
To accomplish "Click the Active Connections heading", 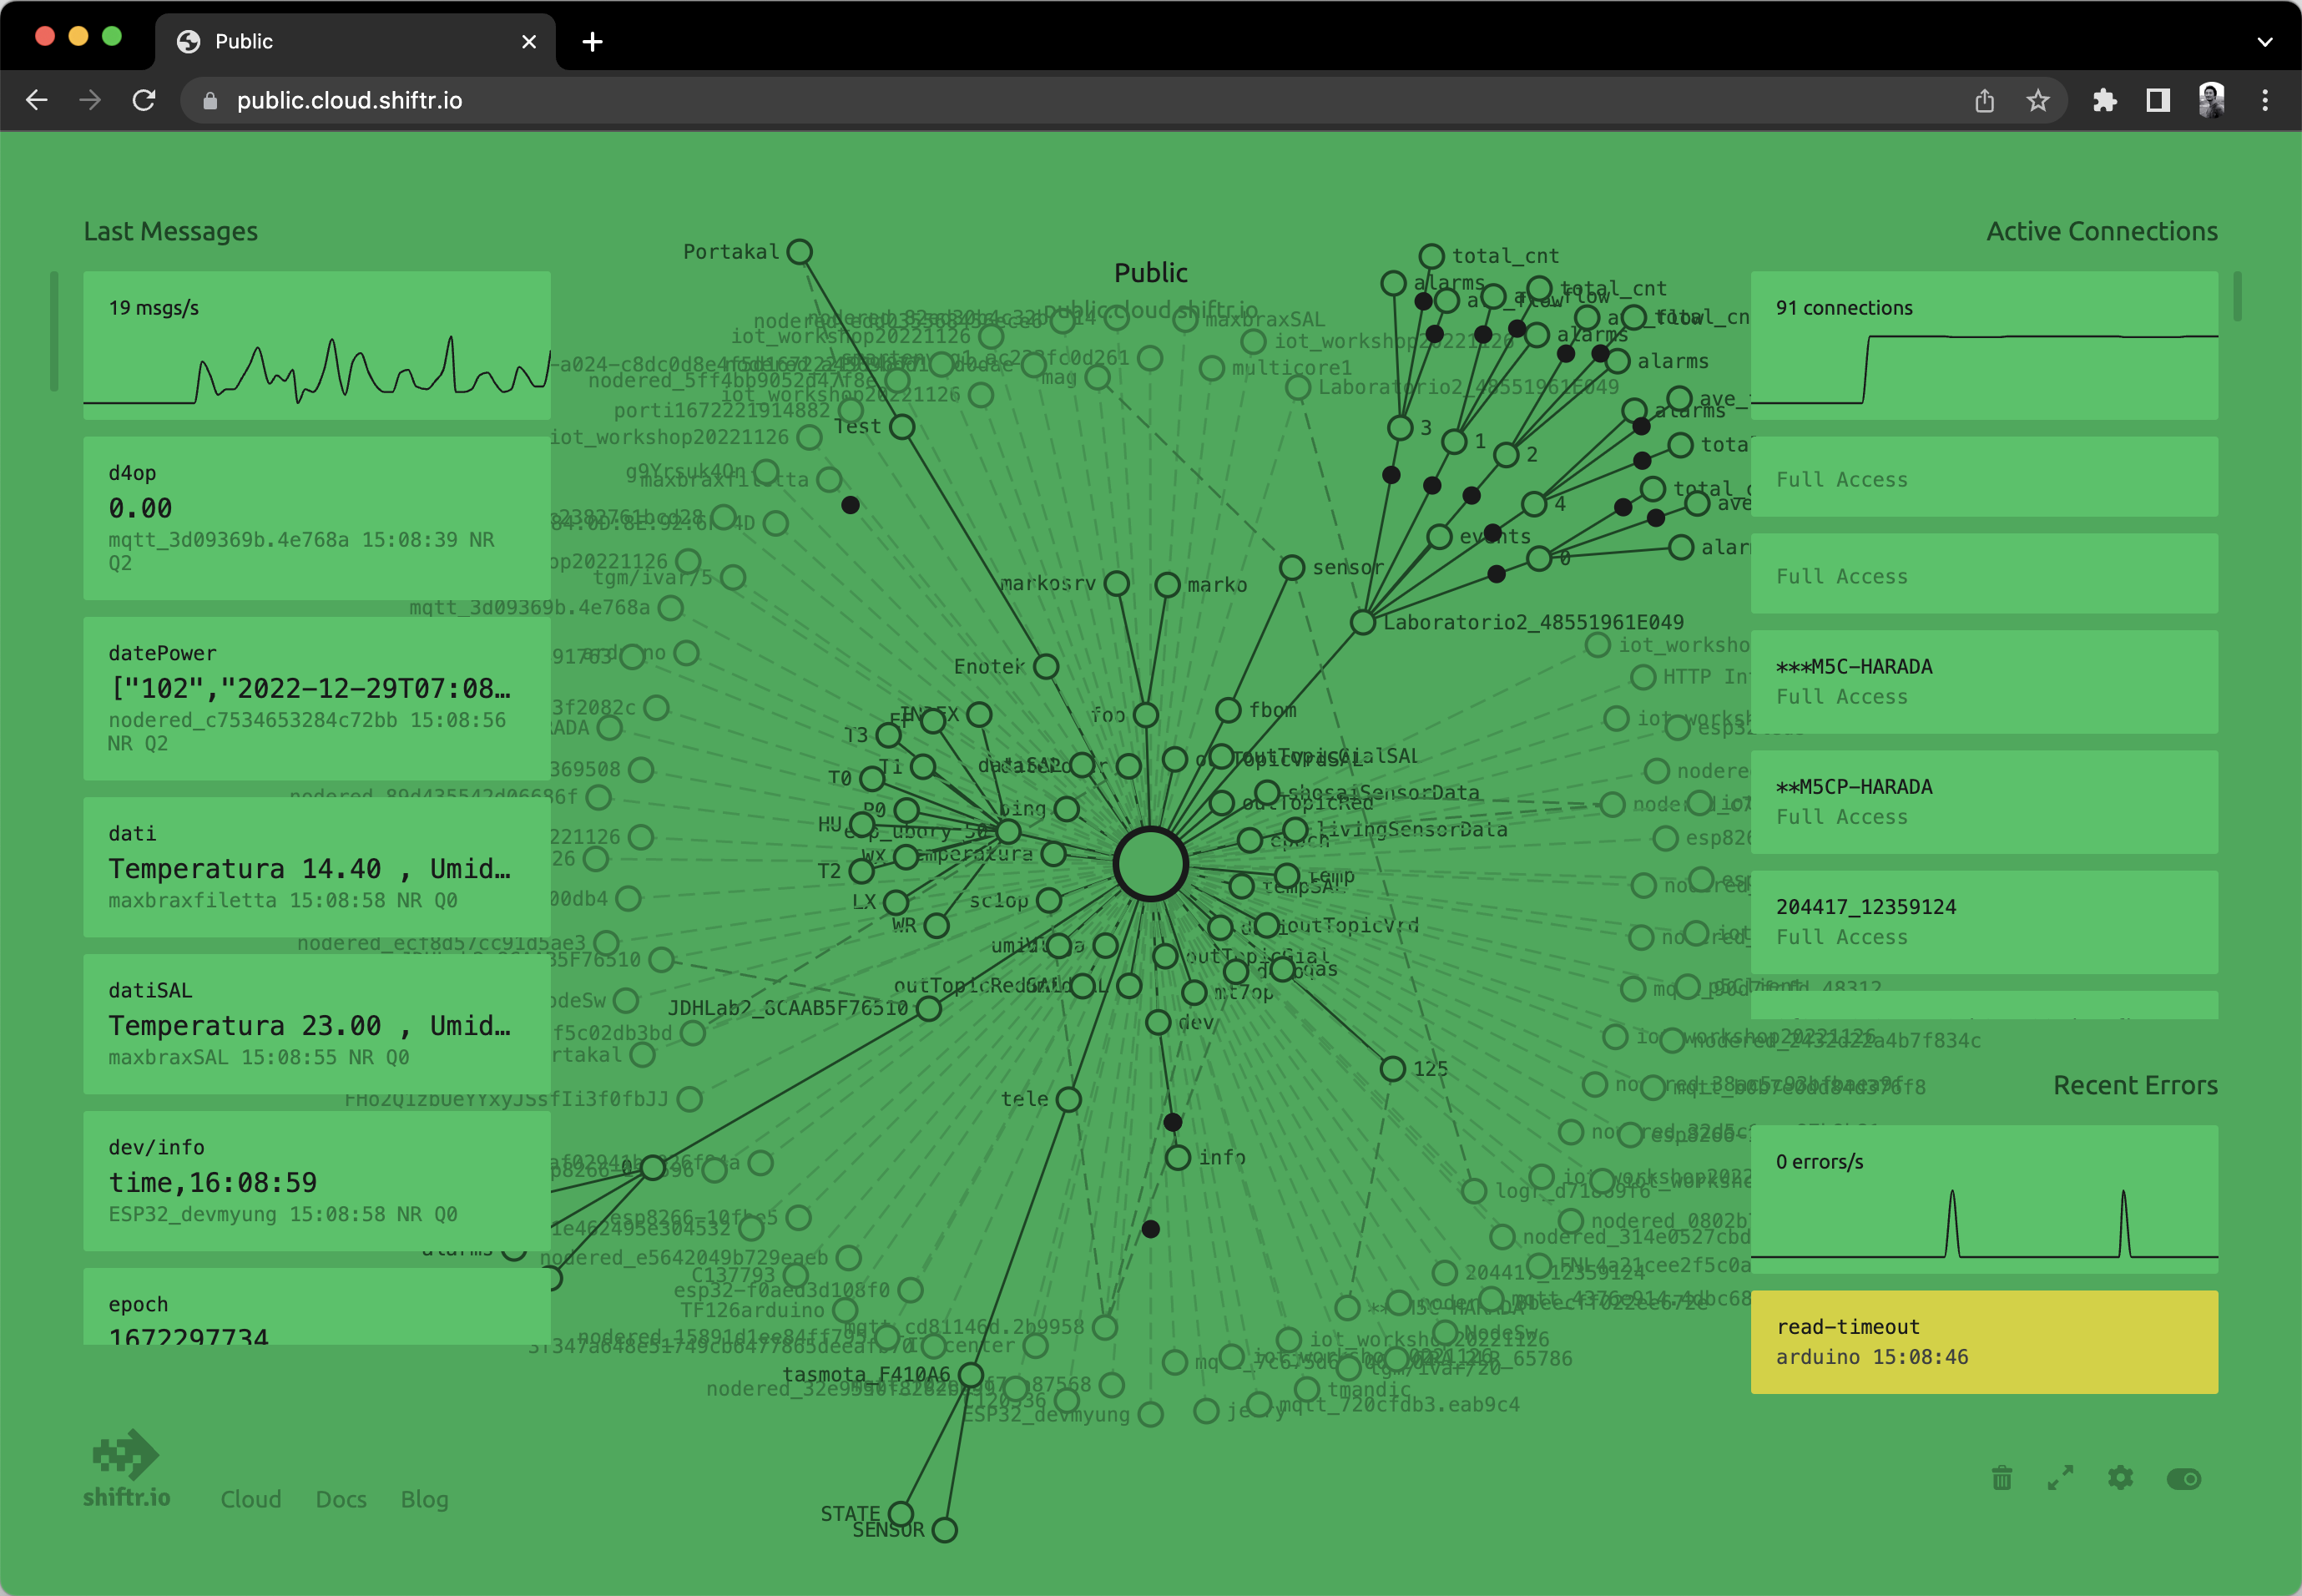I will point(2102,231).
